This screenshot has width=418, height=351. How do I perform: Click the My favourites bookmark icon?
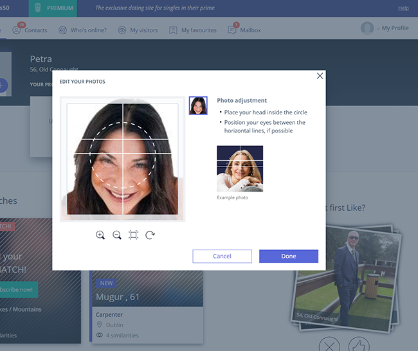coord(173,30)
